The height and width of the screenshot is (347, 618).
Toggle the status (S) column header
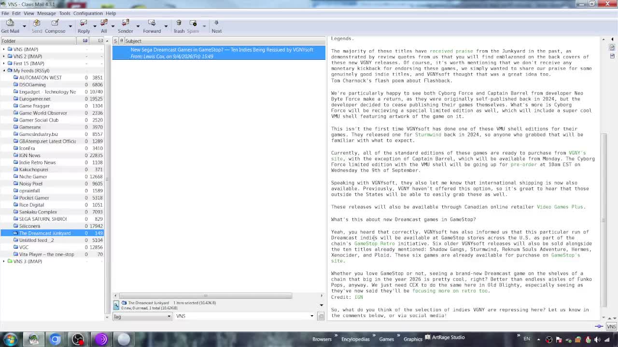click(115, 41)
